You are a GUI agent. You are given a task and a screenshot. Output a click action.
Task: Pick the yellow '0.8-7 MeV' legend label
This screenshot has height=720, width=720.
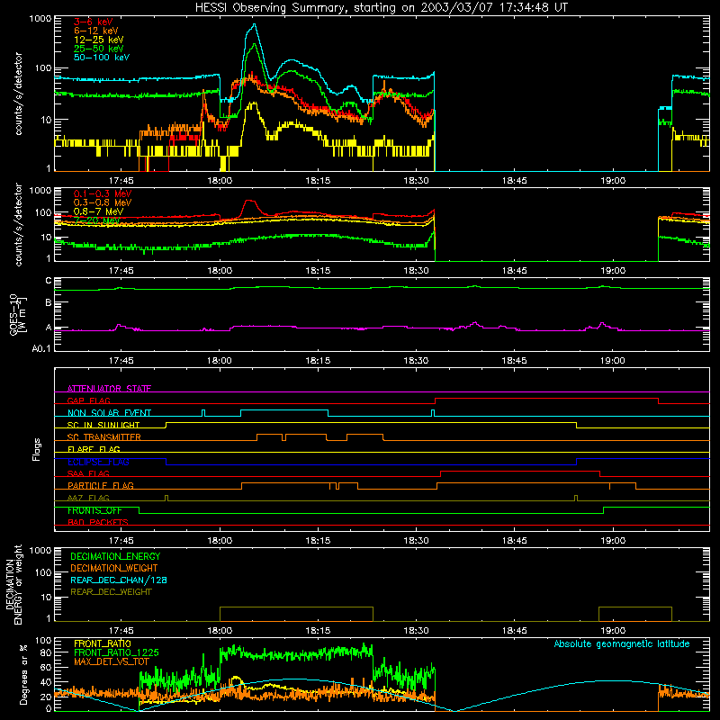(98, 211)
